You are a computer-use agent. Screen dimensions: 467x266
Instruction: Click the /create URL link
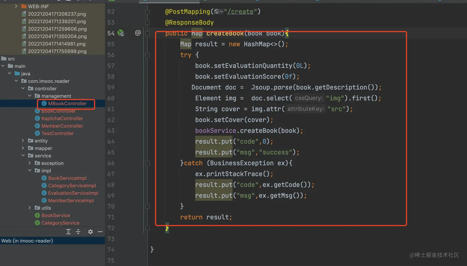point(241,12)
